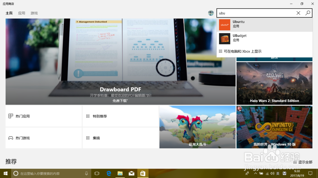
Task: Click the Store icon in taskbar
Action: pos(143,173)
